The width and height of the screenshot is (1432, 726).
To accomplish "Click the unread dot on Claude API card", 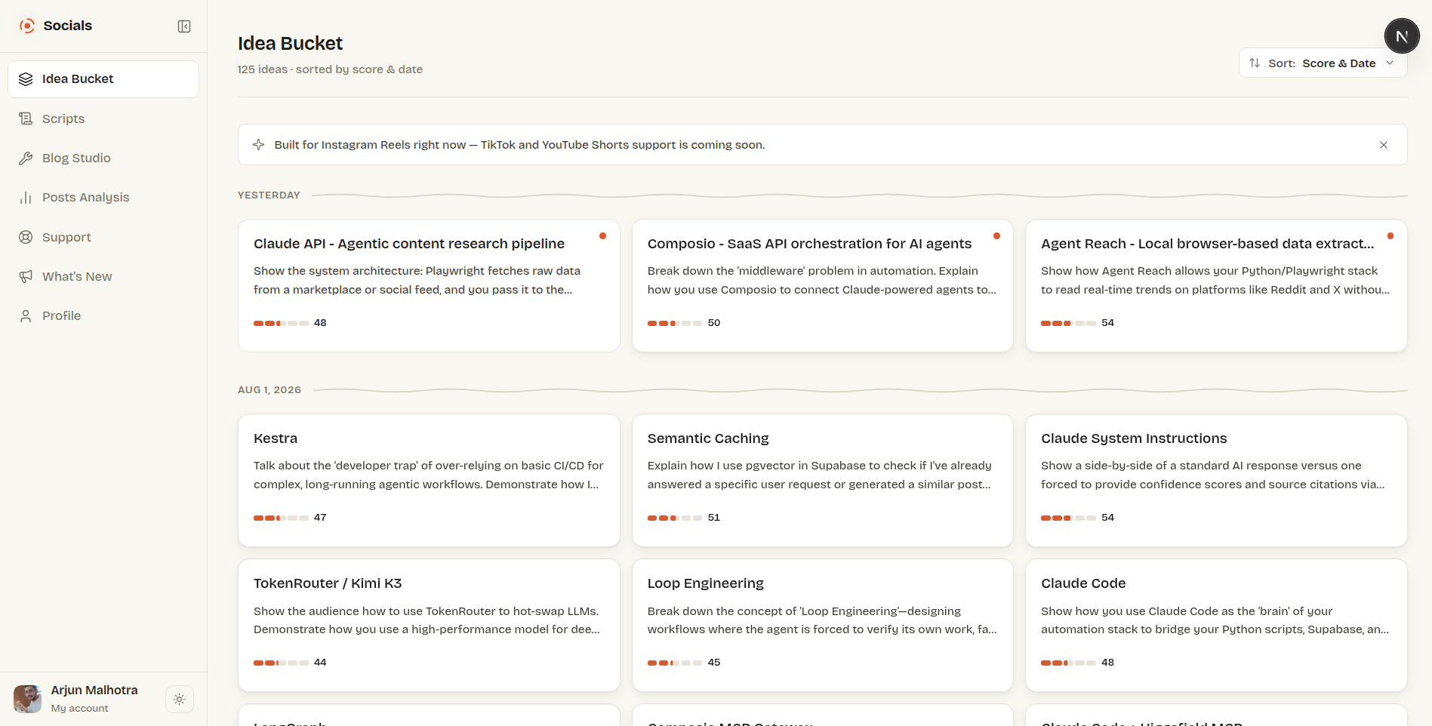I will pyautogui.click(x=602, y=236).
